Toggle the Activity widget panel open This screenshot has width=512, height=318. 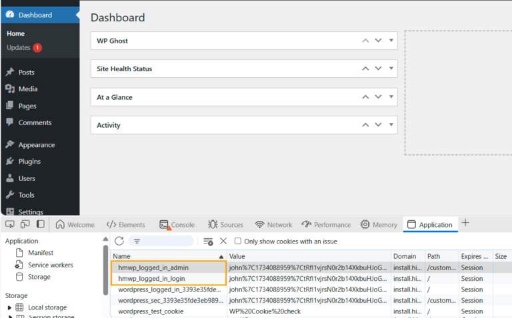(x=391, y=125)
